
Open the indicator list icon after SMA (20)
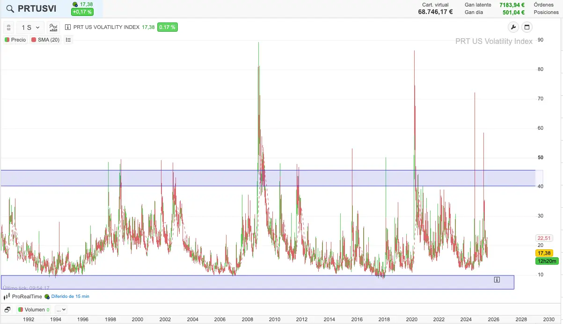[x=68, y=40]
